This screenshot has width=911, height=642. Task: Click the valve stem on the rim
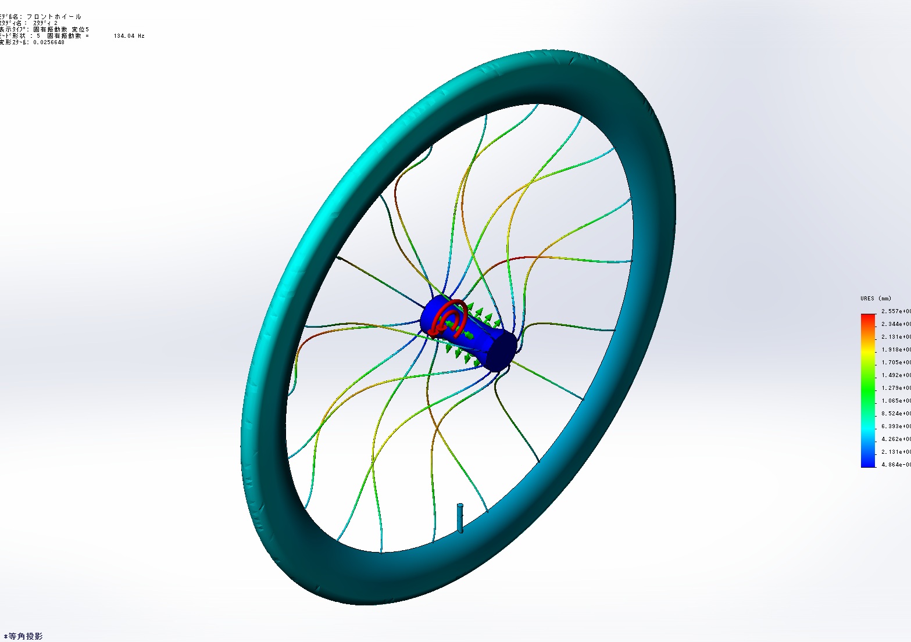460,518
